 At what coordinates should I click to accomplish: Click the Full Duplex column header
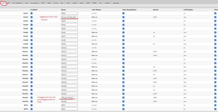point(188,10)
